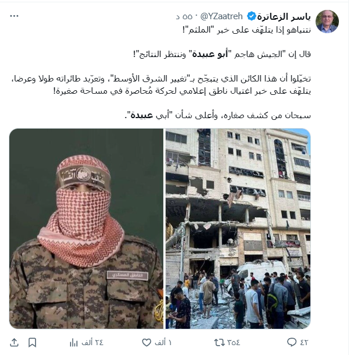
Task: Open Yasser Zaatreh's profile avatar
Action: [327, 22]
